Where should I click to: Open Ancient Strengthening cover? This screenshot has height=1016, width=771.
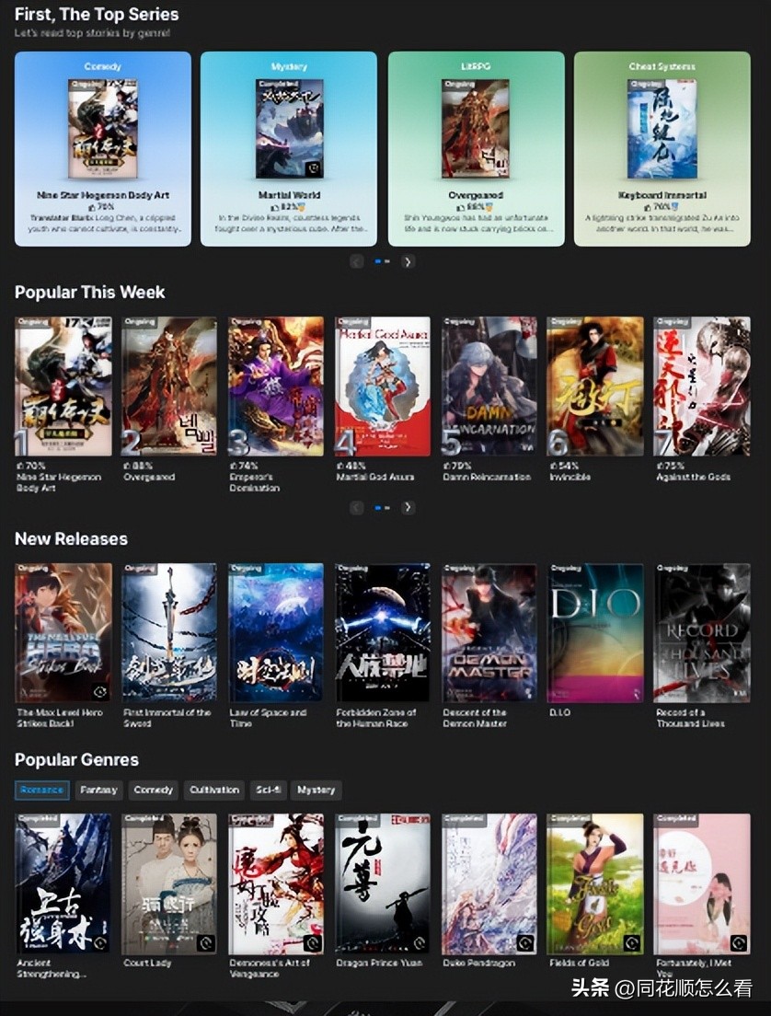(63, 883)
